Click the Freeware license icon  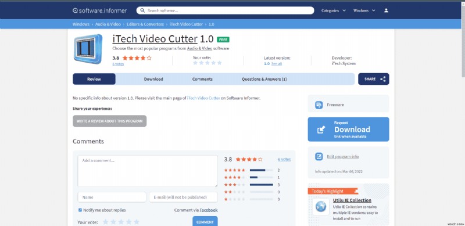point(319,105)
